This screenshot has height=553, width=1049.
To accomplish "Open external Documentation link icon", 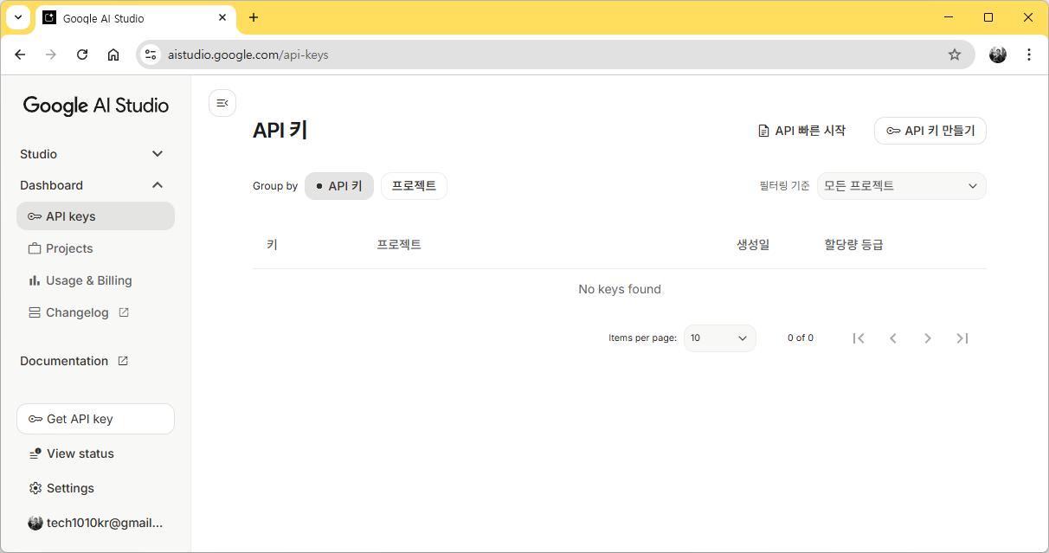I will (123, 361).
